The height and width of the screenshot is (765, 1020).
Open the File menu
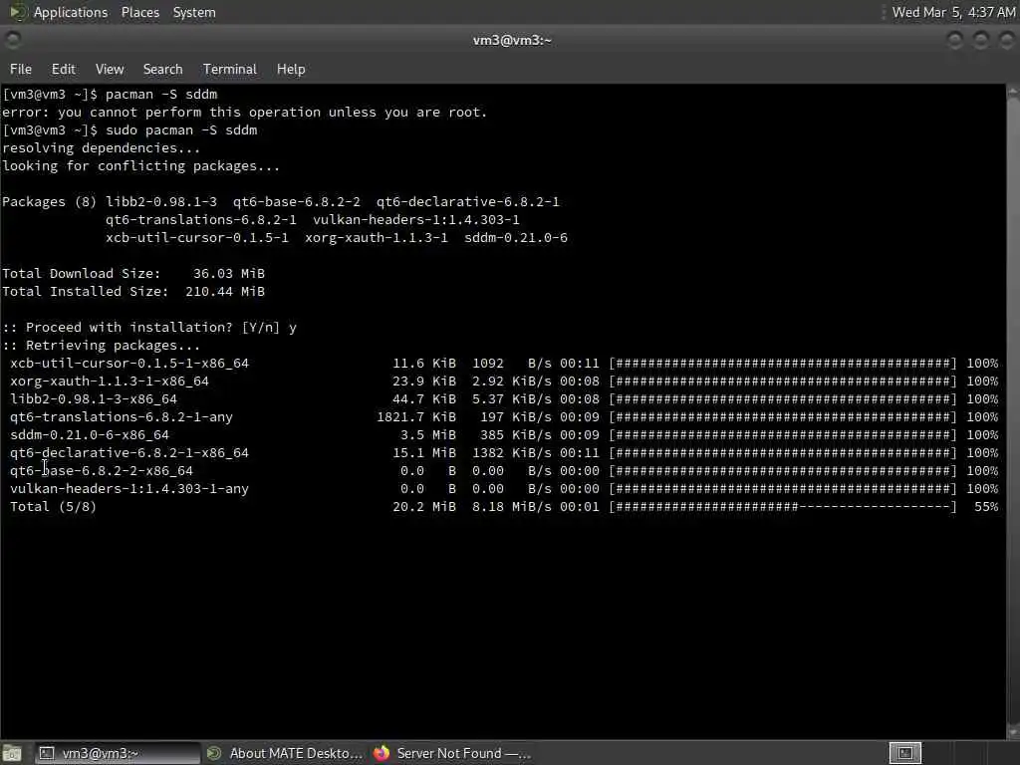coord(21,69)
